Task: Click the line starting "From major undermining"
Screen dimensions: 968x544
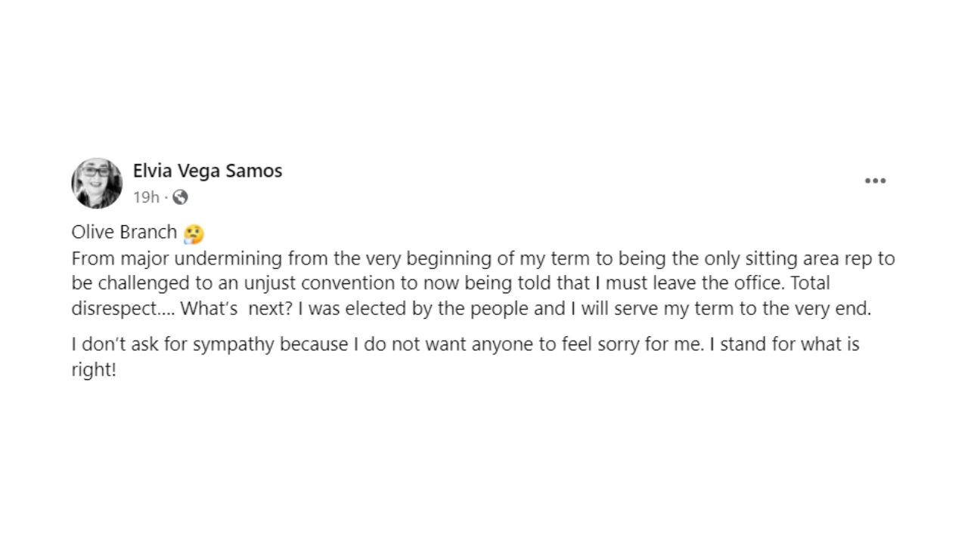Action: click(483, 258)
